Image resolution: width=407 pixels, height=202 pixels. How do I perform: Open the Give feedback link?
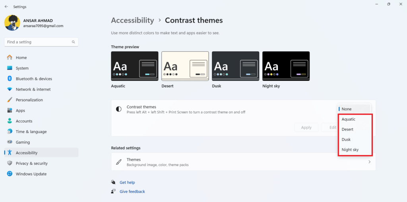(x=132, y=192)
